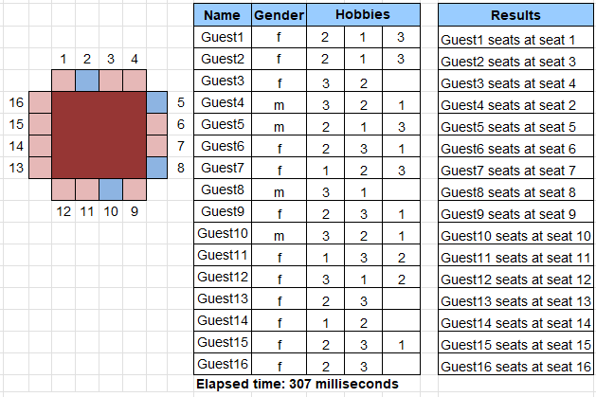Click the blue seat 2 square

pos(87,80)
